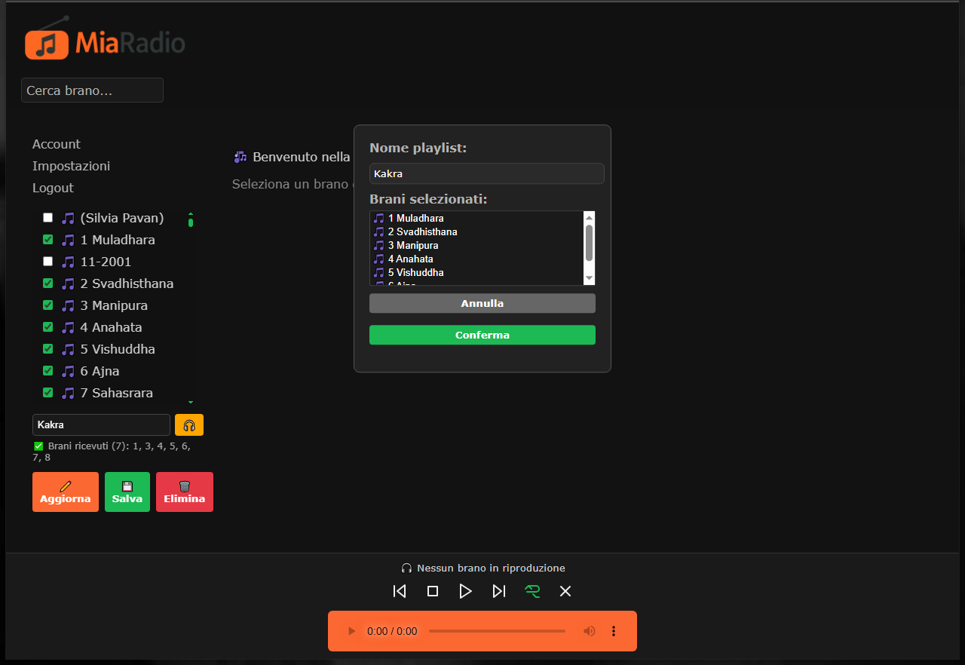Check the (Silvia Pavan) checkbox
Viewport: 965px width, 665px height.
click(x=48, y=218)
